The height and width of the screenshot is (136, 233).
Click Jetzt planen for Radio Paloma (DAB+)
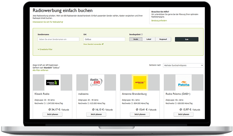183,114
